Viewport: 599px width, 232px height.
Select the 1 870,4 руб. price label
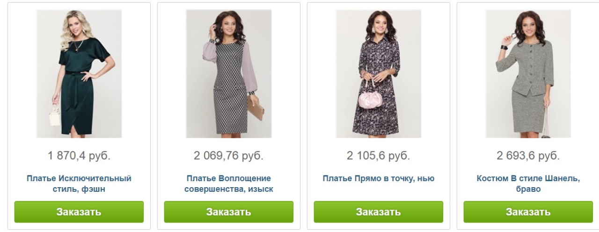tap(79, 155)
